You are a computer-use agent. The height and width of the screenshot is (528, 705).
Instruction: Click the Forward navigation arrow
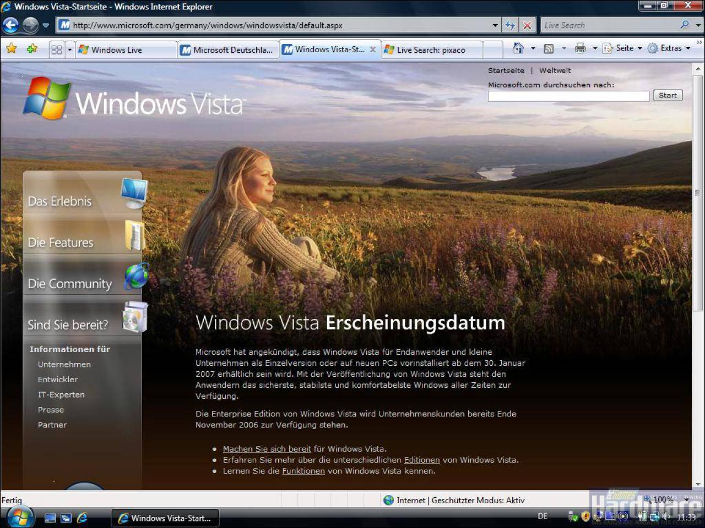click(30, 25)
